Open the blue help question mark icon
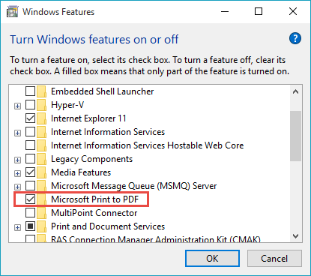Screen dimensions: 311x276 [295, 38]
